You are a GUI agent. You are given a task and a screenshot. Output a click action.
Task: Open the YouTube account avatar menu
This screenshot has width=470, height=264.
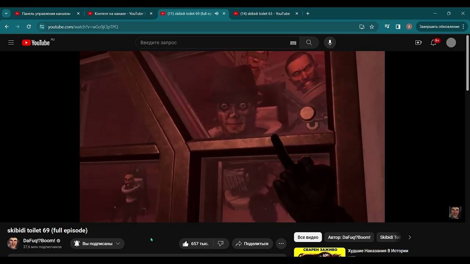[x=451, y=43]
